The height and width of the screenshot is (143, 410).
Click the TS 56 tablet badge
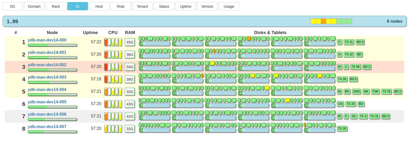pyautogui.click(x=355, y=67)
